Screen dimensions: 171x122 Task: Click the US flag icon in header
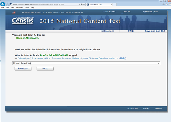click(14, 13)
